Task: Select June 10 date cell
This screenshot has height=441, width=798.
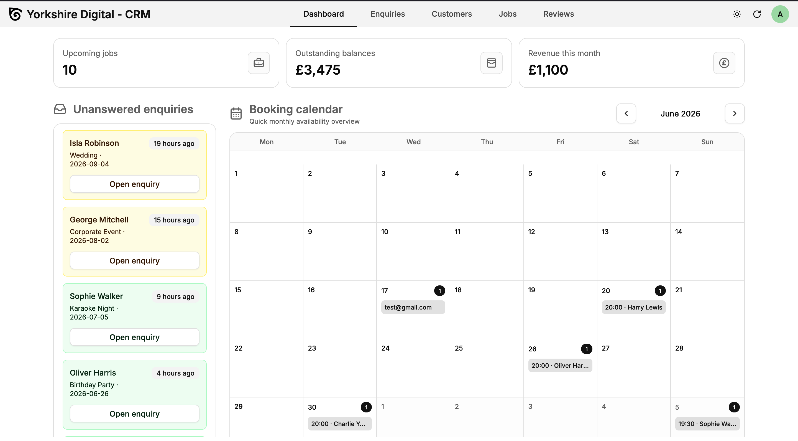Action: pos(413,252)
